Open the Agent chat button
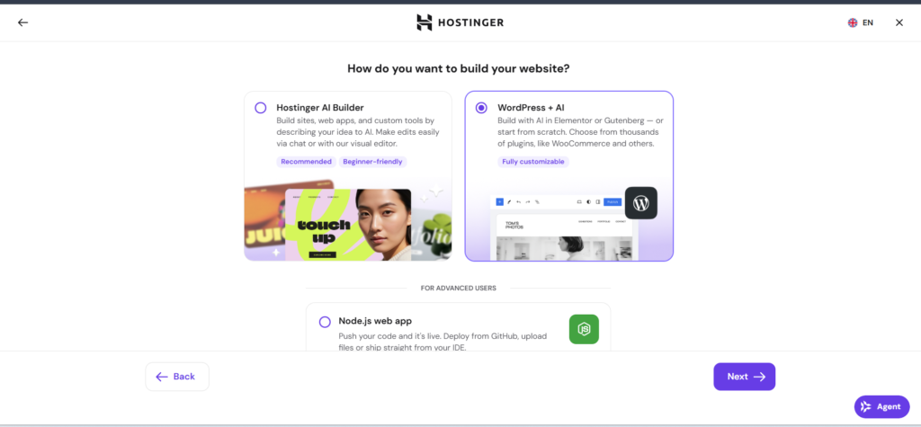This screenshot has height=427, width=921. (881, 406)
